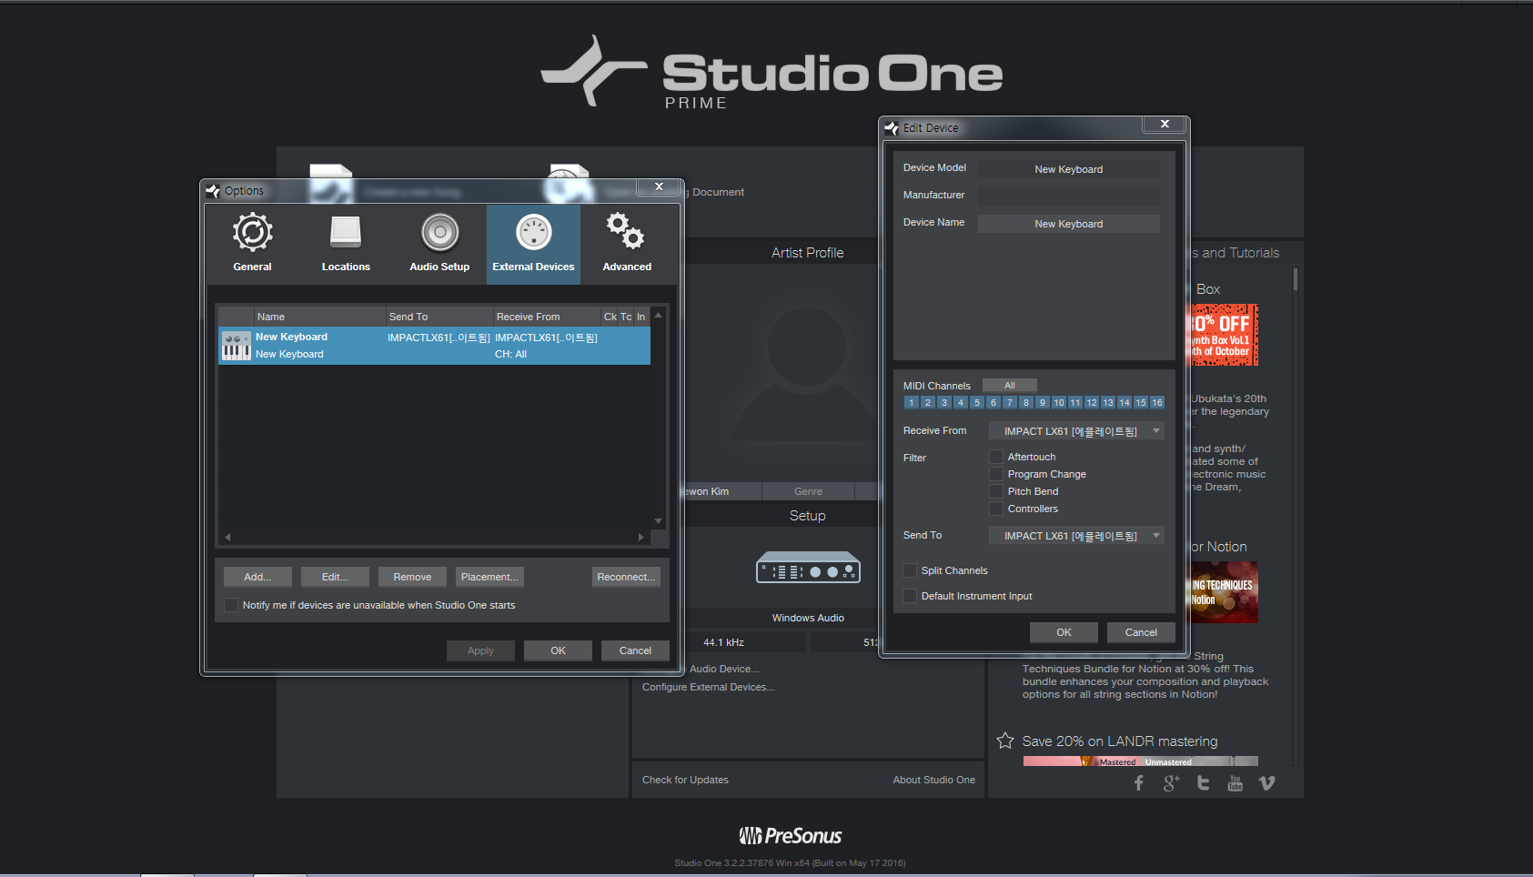
Task: Open the Facebook social icon
Action: [x=1139, y=783]
